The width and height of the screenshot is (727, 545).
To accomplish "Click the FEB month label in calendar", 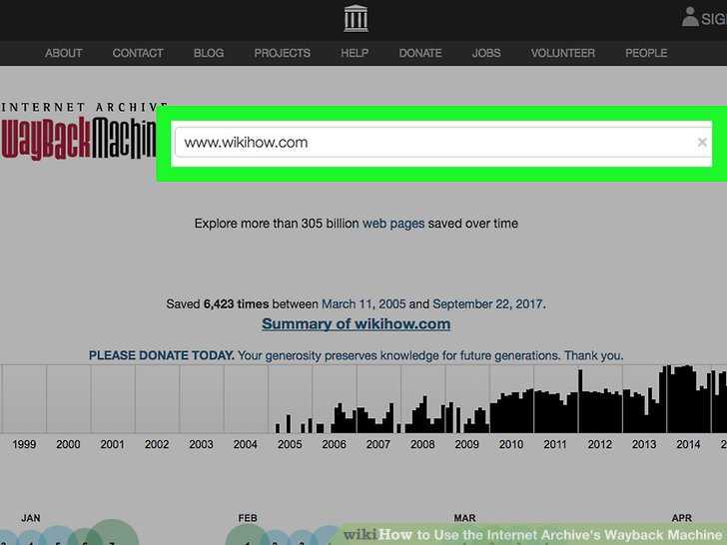I will (x=248, y=518).
